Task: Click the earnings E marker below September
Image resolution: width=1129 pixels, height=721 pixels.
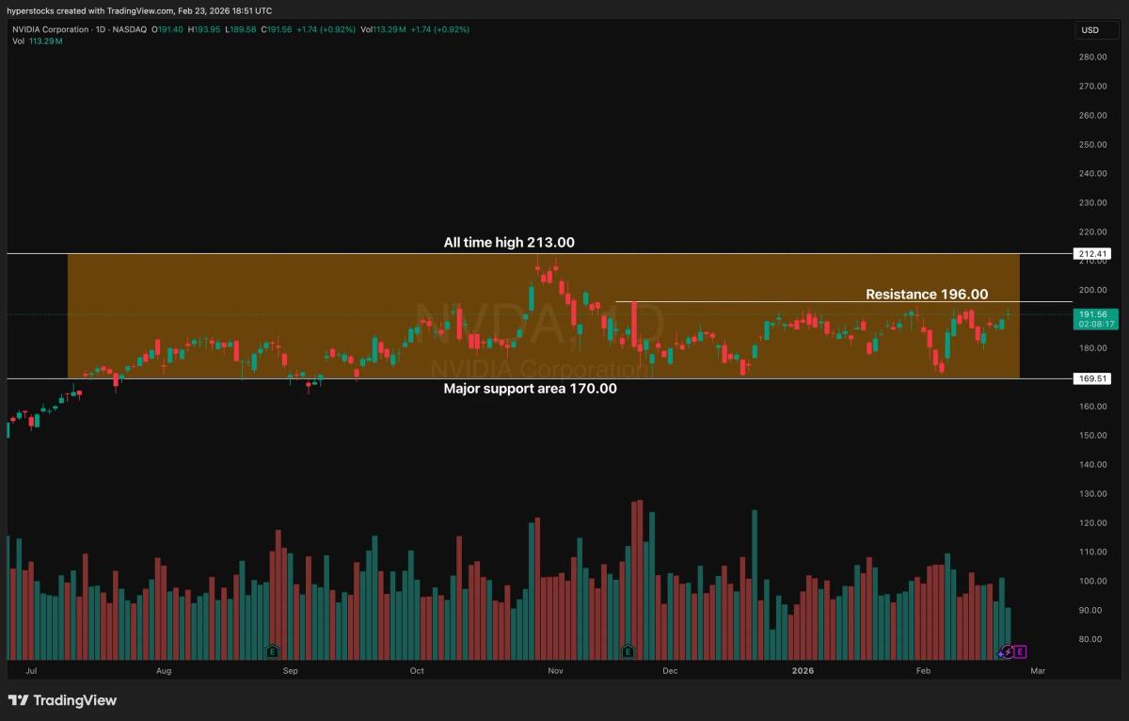Action: click(271, 650)
